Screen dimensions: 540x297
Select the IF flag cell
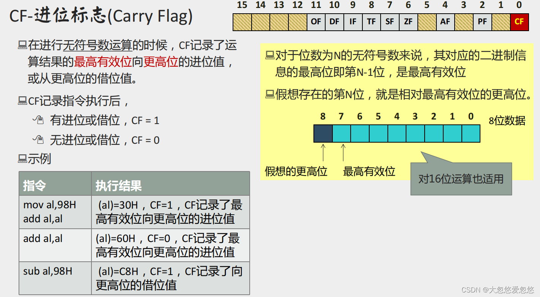[353, 22]
